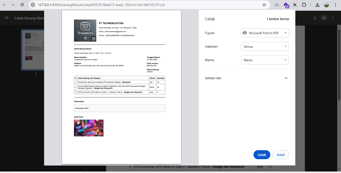
Task: Open the Chrome three-dot menu
Action: 335,5
